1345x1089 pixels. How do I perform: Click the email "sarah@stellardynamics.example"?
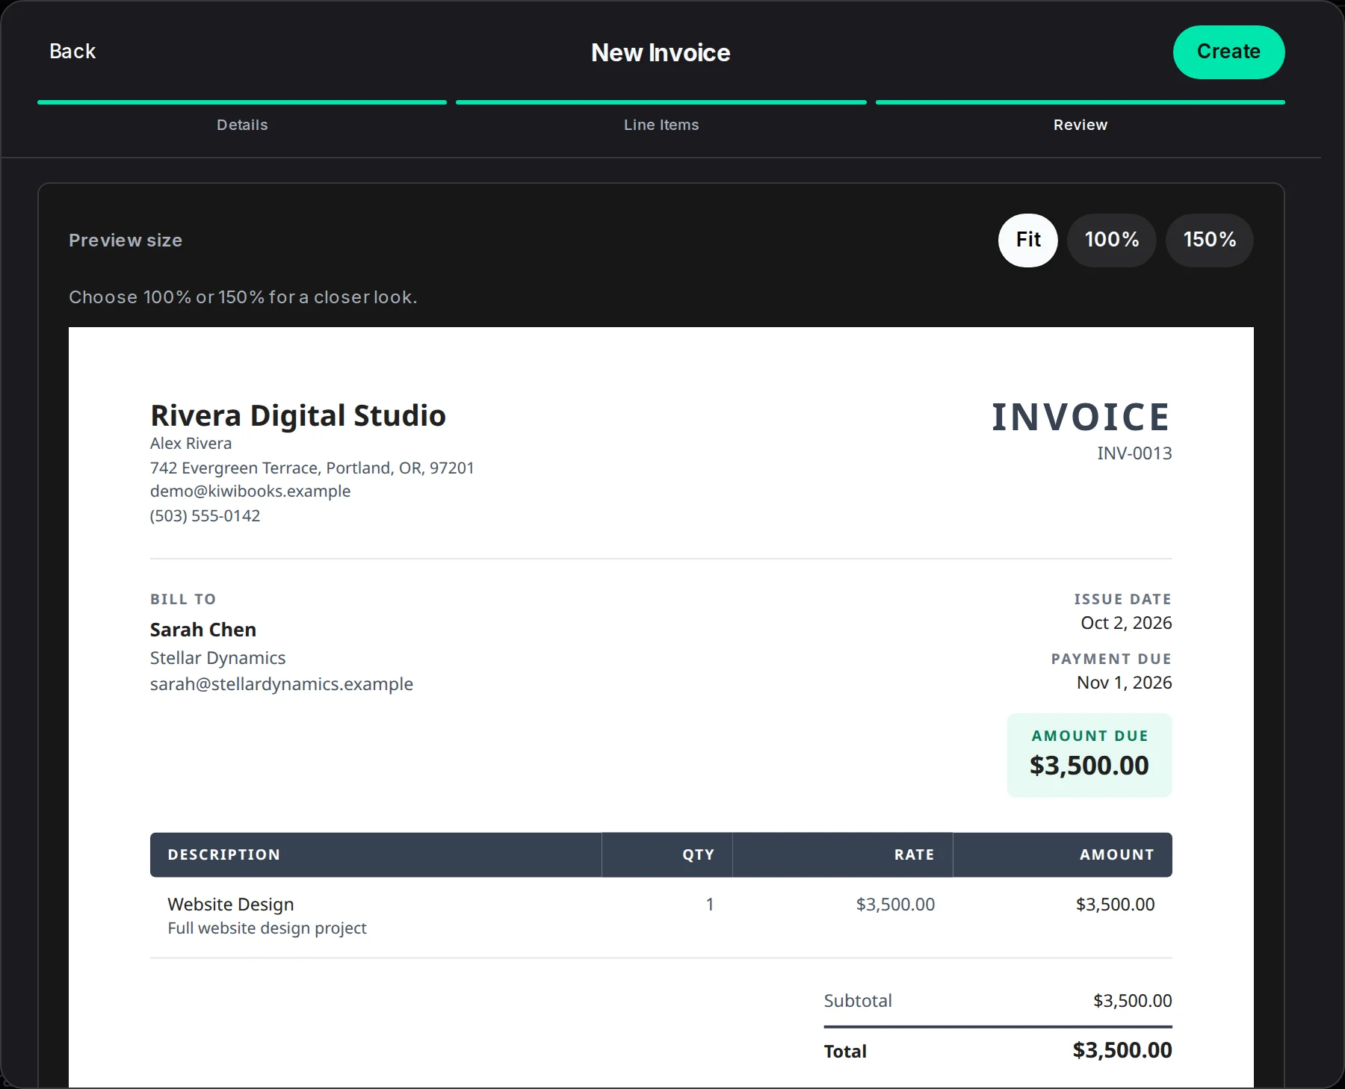click(x=282, y=684)
